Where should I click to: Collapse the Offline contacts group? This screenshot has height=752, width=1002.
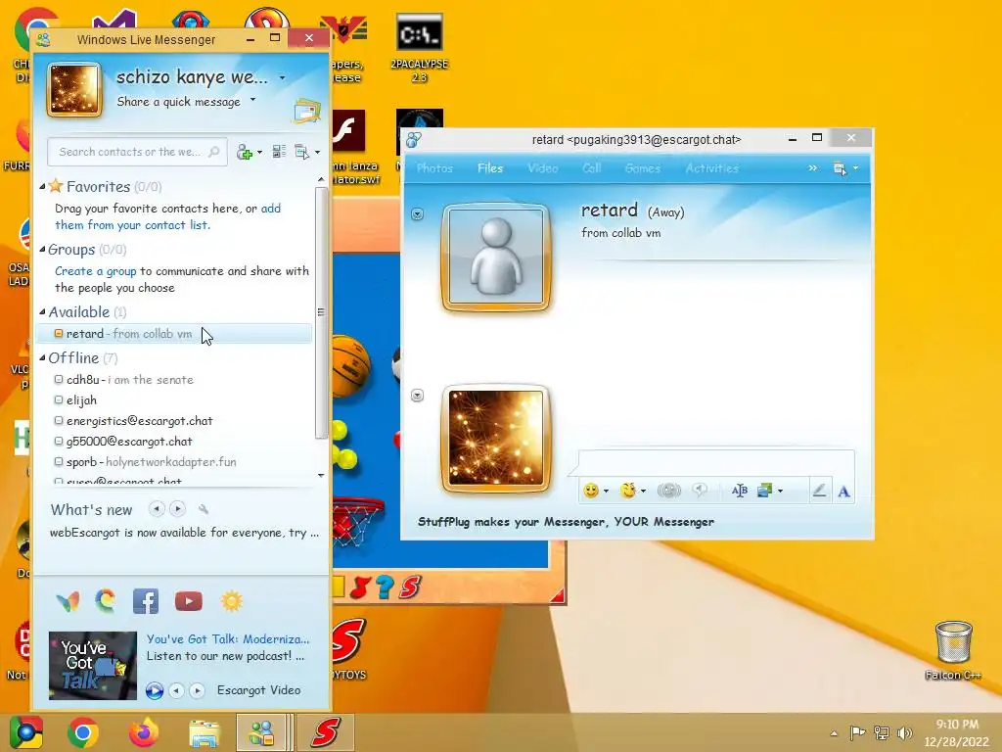(42, 358)
